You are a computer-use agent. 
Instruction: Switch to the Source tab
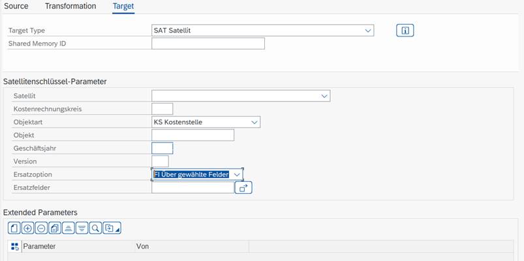pos(16,7)
